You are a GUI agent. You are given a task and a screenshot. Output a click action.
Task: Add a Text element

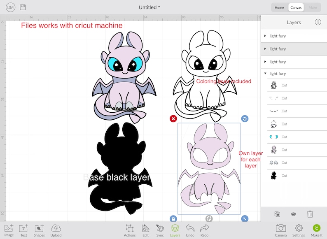point(23,230)
